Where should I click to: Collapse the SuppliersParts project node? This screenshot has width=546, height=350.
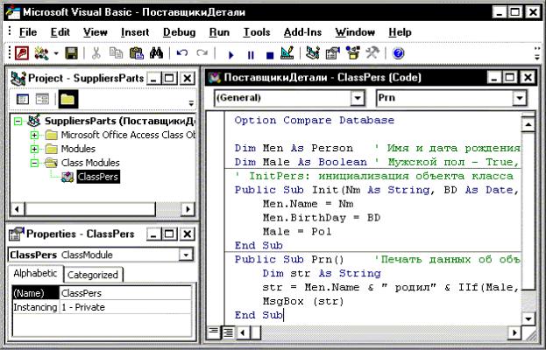click(18, 121)
